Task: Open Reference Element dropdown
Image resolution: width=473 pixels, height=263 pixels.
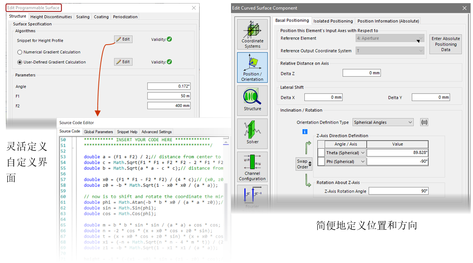Action: pos(390,38)
